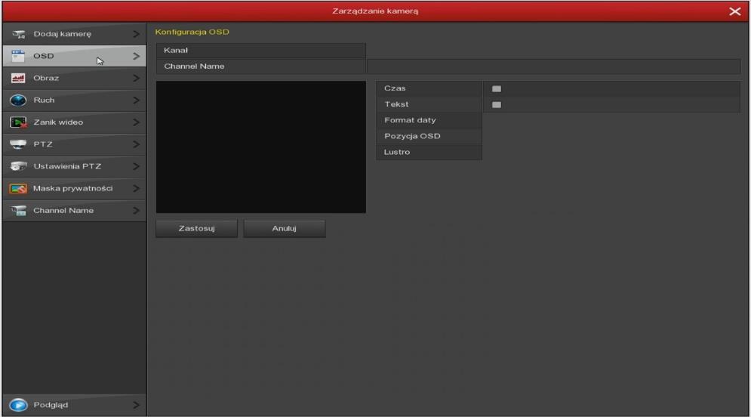
Task: Click the black camera preview area
Action: (261, 147)
